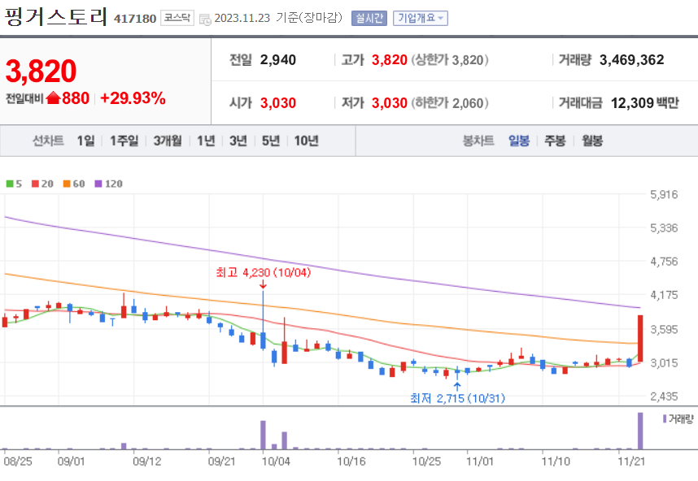Select the 10년 line chart tab
The image size is (698, 481).
pyautogui.click(x=306, y=141)
